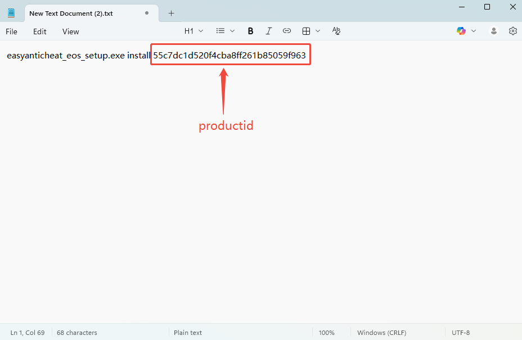Viewport: 522px width, 340px height.
Task: Click the Notepad app icon in the title bar
Action: (11, 13)
